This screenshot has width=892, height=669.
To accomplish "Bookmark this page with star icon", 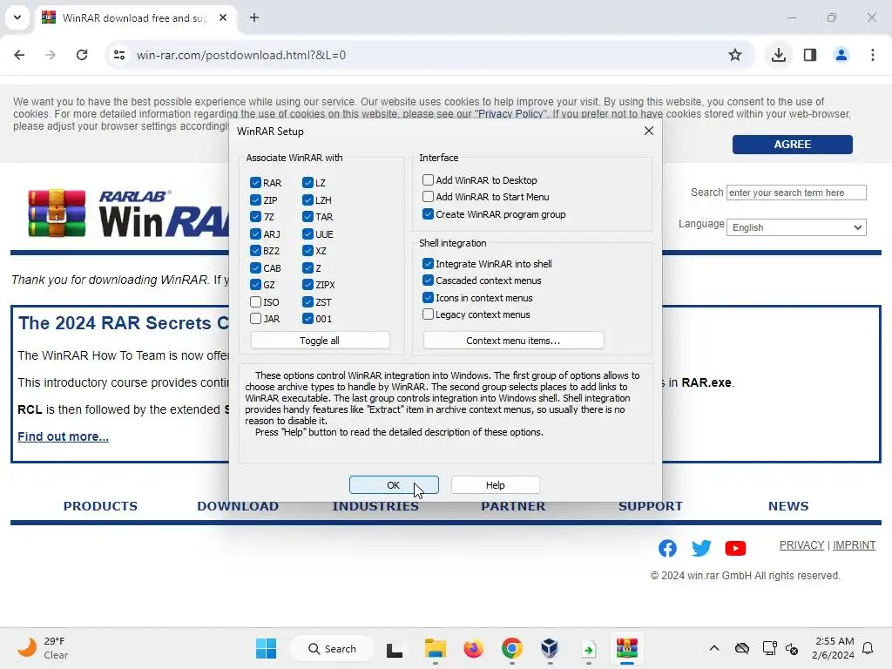I will pyautogui.click(x=735, y=55).
